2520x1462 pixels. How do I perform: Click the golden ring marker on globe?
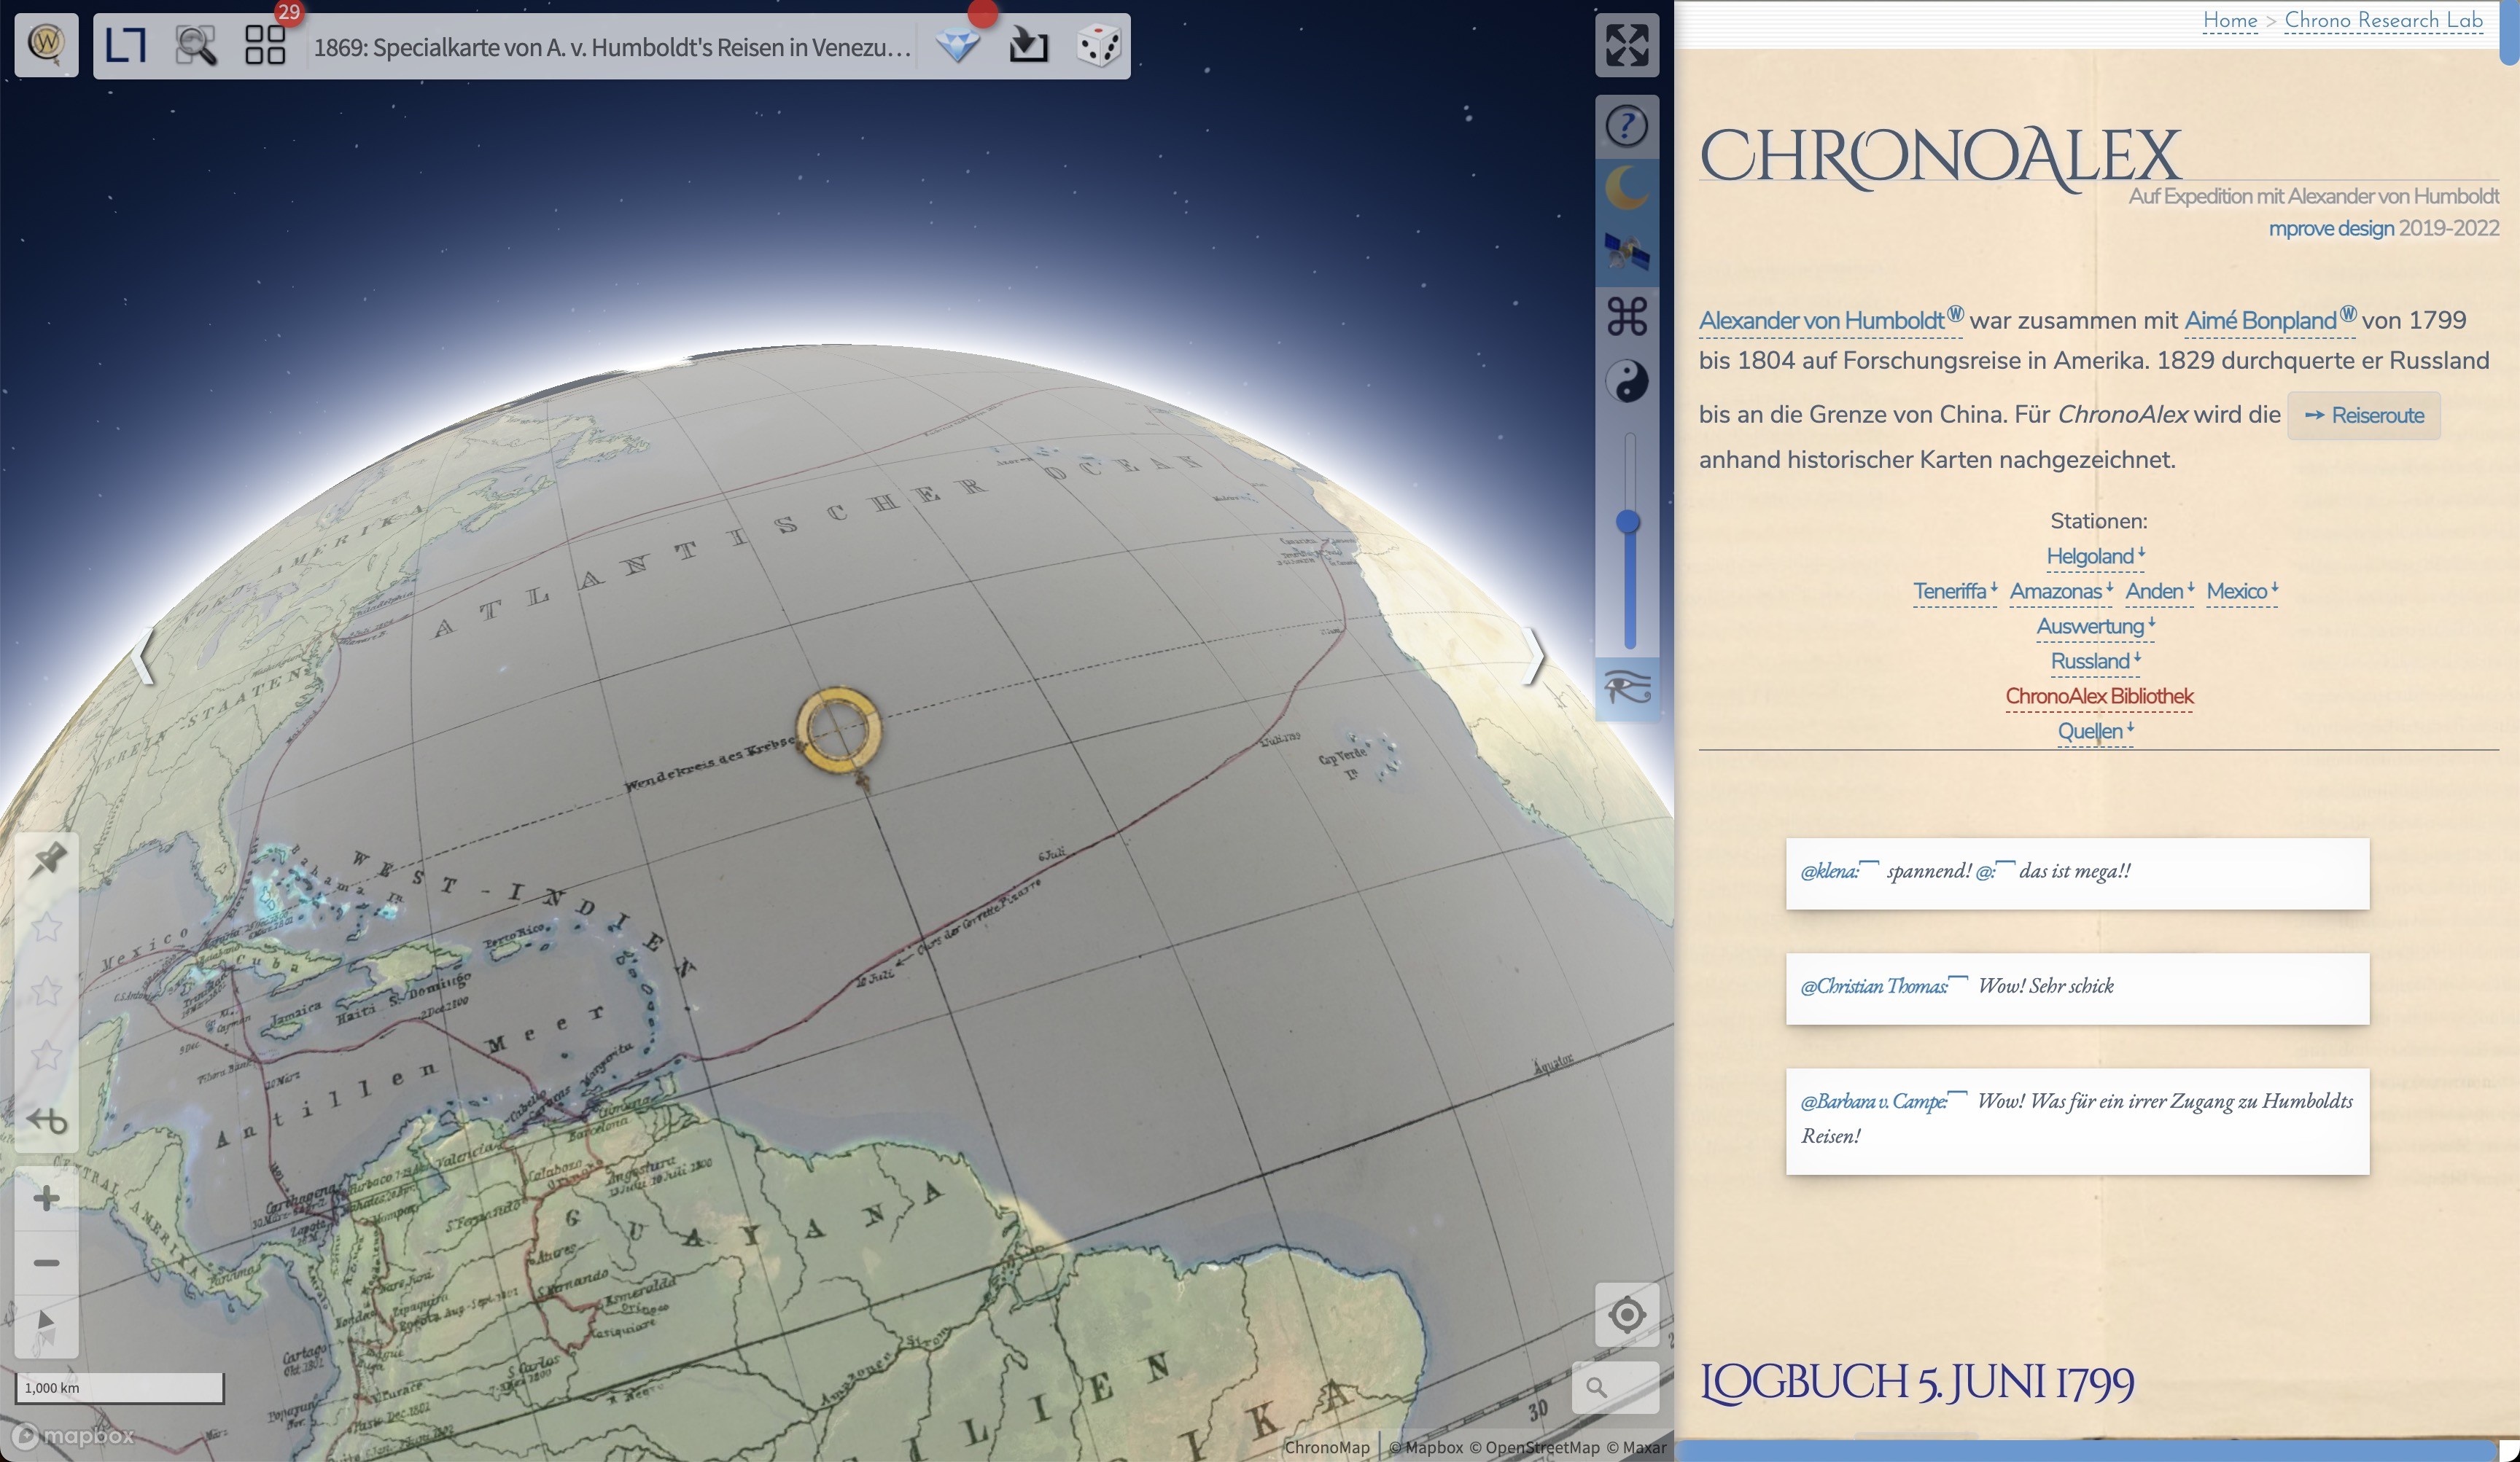point(839,730)
